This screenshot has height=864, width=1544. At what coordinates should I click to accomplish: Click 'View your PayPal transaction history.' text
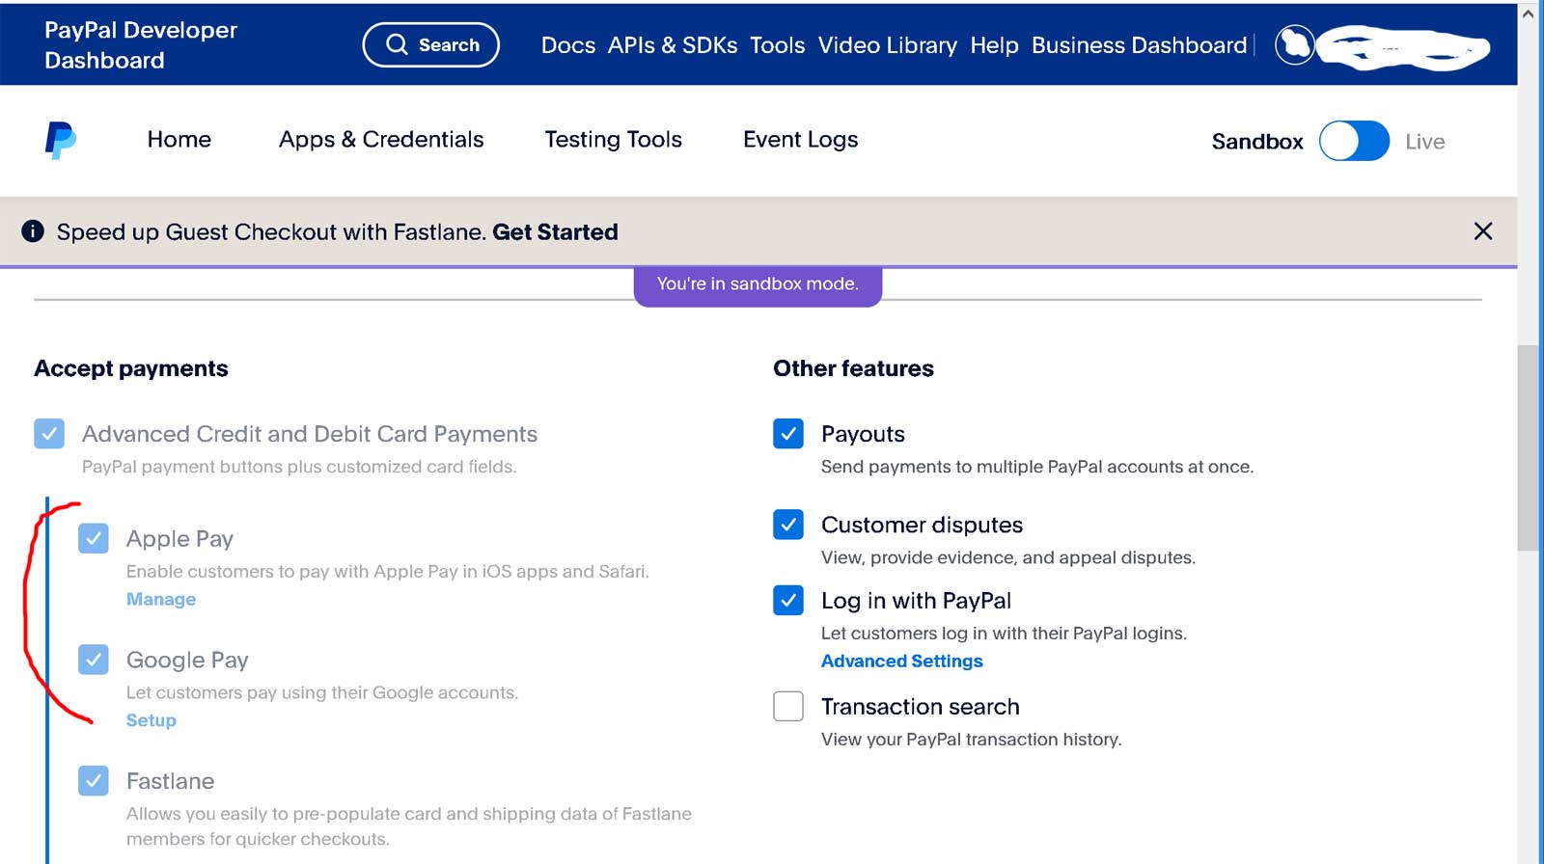click(x=971, y=740)
